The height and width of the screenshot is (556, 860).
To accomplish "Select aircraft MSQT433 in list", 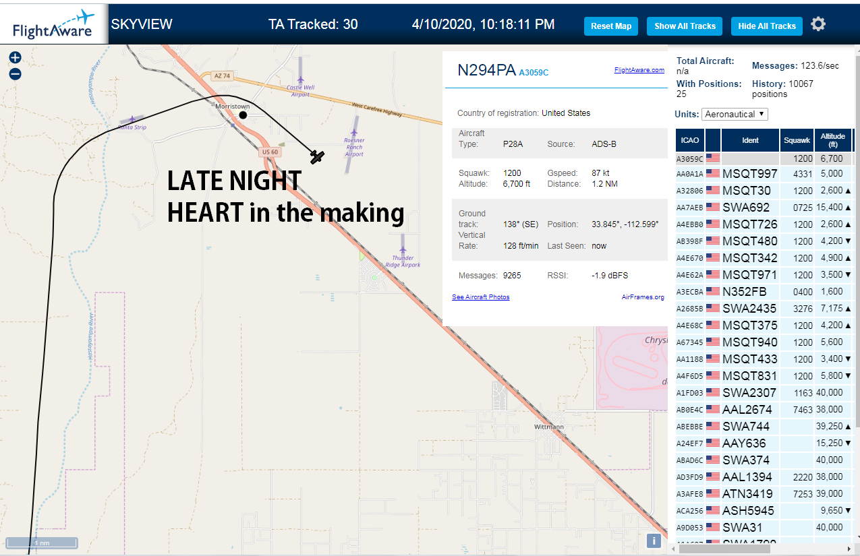I will (764, 359).
